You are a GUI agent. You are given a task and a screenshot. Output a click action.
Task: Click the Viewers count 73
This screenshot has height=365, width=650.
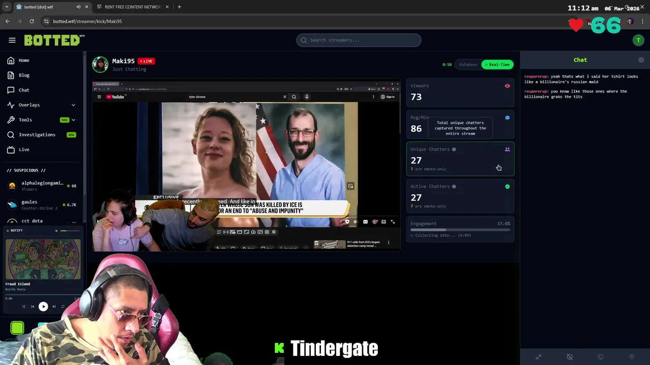coord(416,97)
